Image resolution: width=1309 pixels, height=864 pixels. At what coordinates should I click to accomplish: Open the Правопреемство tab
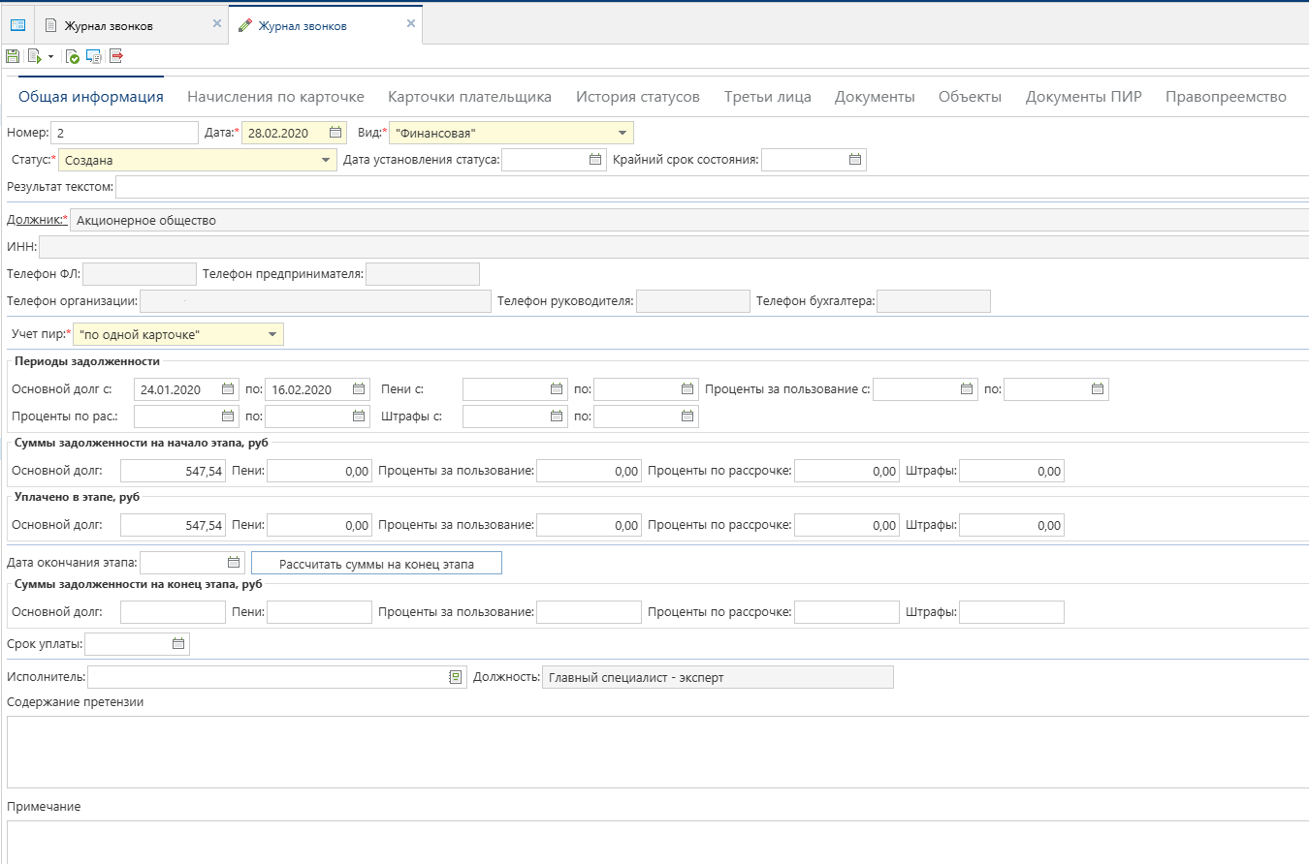1226,97
